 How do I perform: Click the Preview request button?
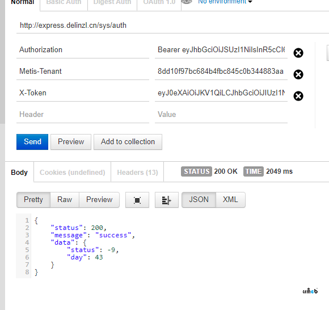[71, 142]
